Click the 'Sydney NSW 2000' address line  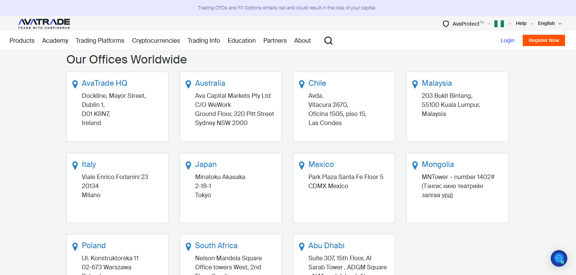(221, 123)
